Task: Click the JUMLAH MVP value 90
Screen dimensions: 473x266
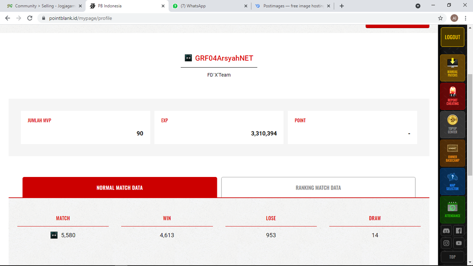Action: point(140,133)
